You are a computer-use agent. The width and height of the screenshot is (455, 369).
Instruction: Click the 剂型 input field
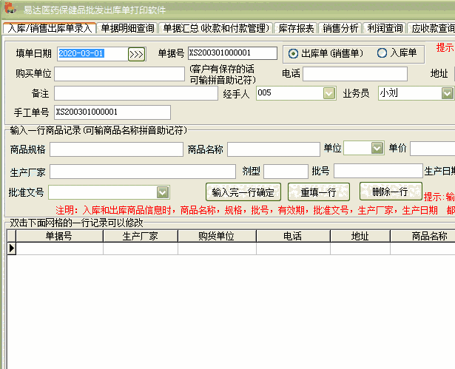286,172
